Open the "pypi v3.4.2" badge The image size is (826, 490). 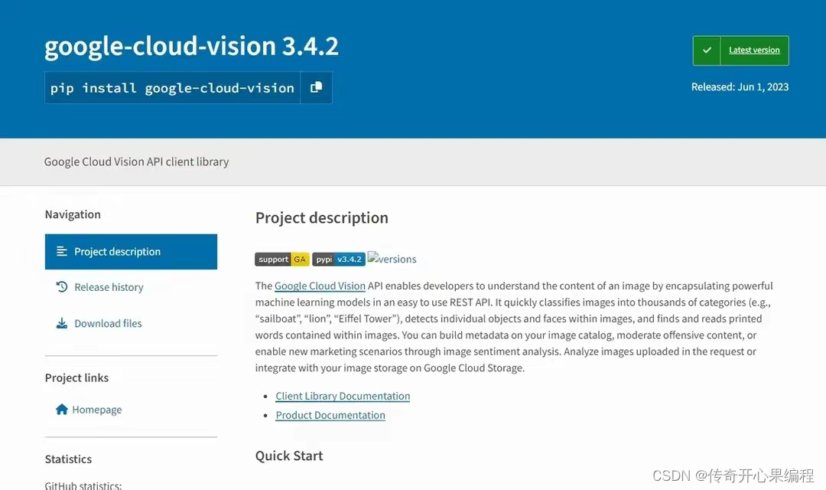338,260
